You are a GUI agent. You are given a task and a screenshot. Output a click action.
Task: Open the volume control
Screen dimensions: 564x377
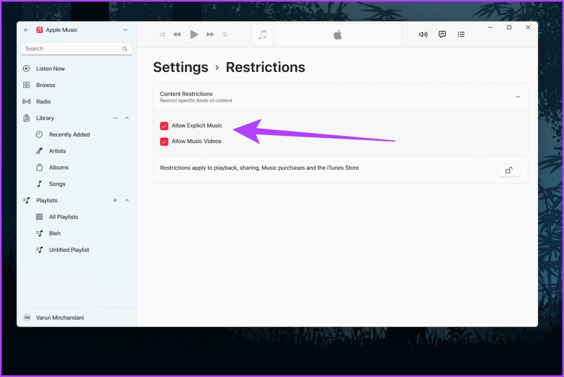(423, 35)
